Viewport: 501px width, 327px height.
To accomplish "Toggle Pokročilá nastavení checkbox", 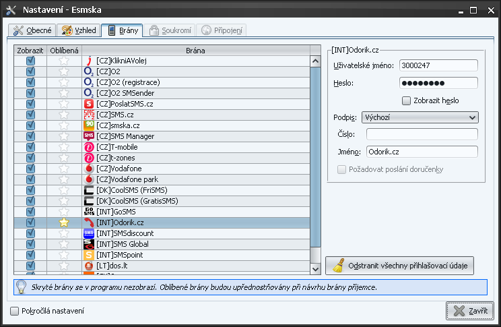I will click(15, 311).
